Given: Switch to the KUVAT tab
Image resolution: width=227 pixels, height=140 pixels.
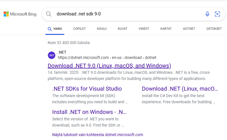Looking at the screenshot, I should [122, 29].
